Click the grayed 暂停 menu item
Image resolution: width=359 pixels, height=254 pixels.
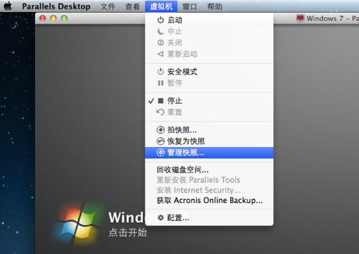coord(209,83)
